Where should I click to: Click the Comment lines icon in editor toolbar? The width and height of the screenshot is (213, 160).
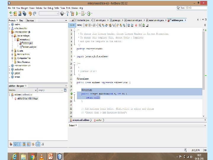coord(143,25)
